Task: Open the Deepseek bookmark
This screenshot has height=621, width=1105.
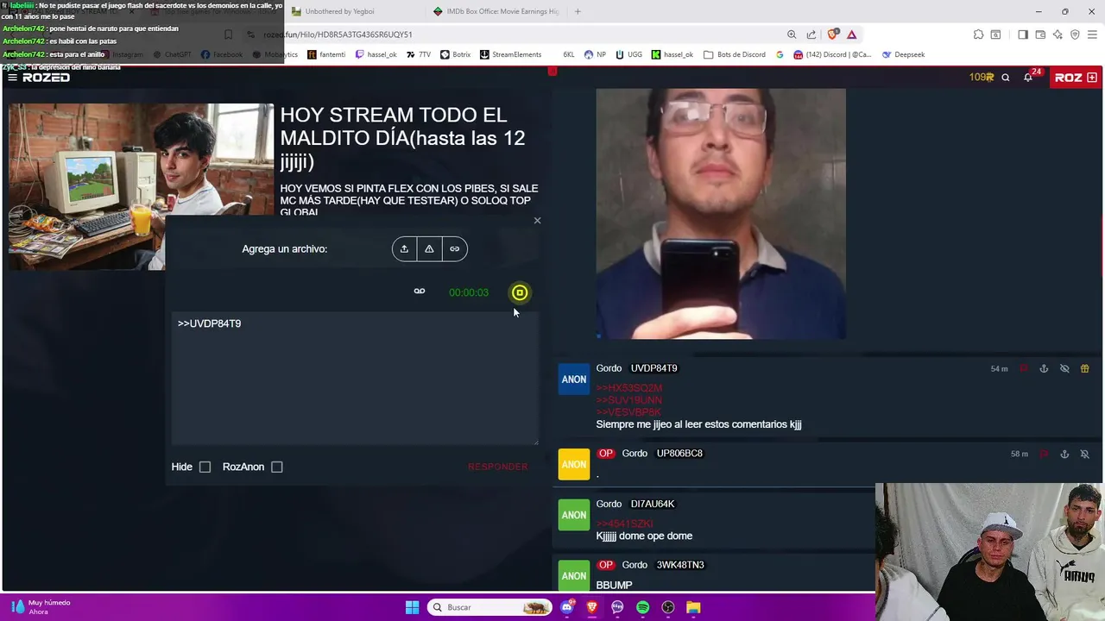Action: 903,54
